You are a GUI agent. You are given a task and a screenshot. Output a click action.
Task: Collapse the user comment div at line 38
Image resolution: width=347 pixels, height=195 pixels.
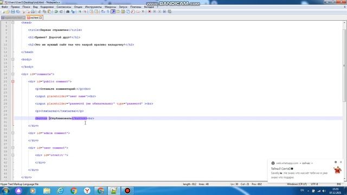coord(13,148)
